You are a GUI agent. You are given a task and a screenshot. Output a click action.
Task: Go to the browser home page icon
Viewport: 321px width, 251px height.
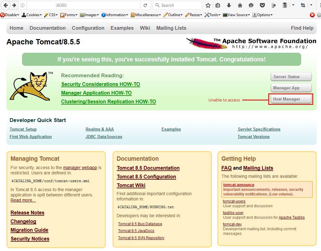[x=240, y=5]
